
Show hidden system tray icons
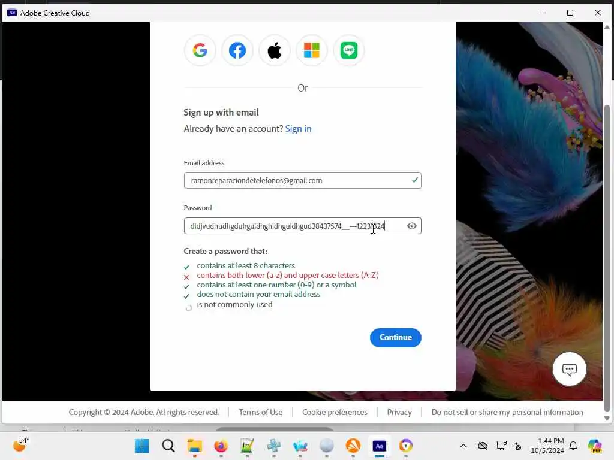pos(463,446)
